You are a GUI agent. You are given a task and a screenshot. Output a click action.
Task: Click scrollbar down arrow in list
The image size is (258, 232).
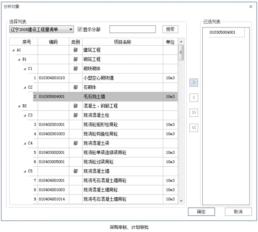coord(181,201)
